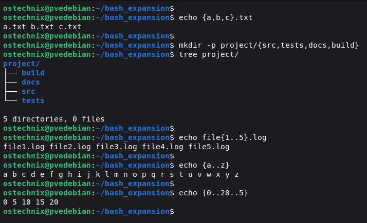Select the "tests" directory in tree output
This screenshot has width=367, height=223.
point(33,100)
